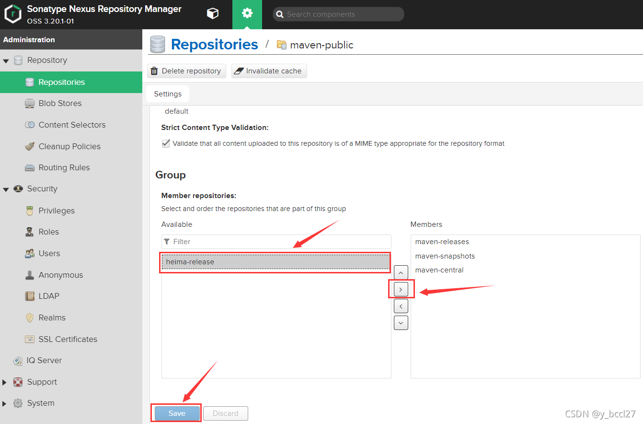This screenshot has width=643, height=424.
Task: Open the Repositories breadcrumb link
Action: tap(214, 44)
